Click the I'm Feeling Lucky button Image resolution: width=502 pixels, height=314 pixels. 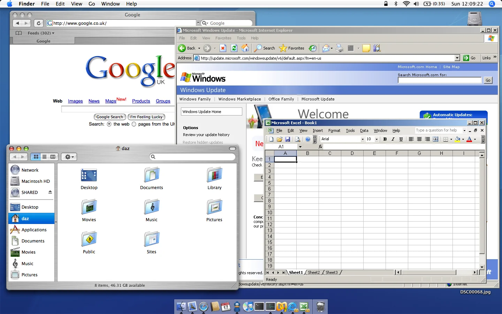point(146,117)
